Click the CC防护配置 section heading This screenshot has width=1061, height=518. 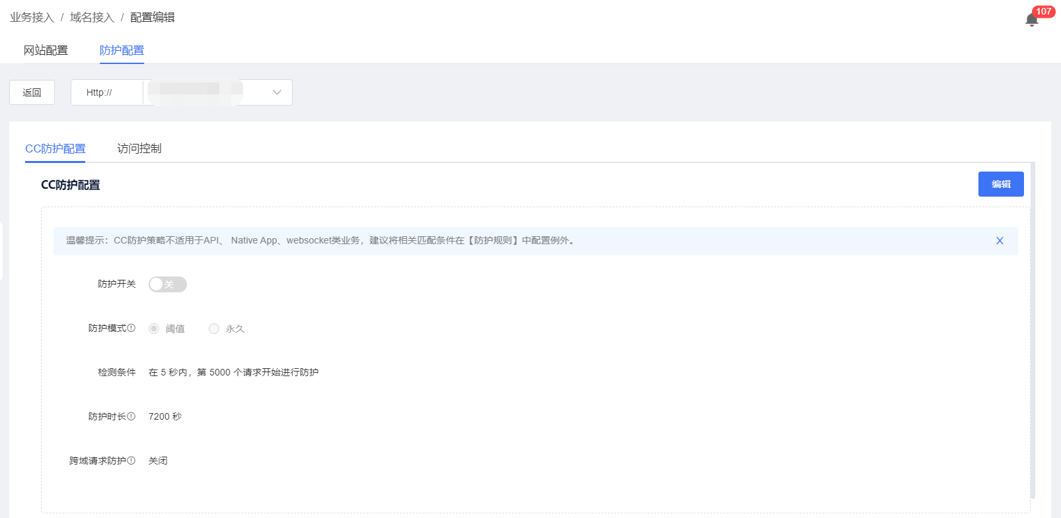coord(71,185)
